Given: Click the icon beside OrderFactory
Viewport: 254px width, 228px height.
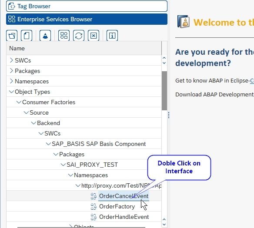Looking at the screenshot, I should tap(94, 206).
